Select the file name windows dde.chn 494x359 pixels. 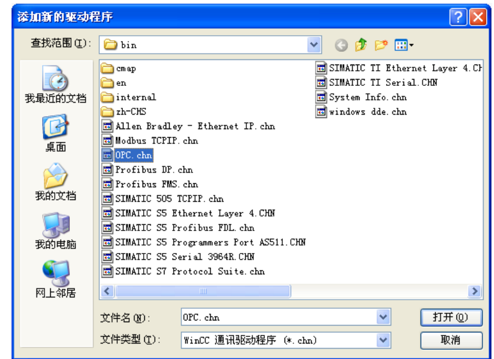368,112
